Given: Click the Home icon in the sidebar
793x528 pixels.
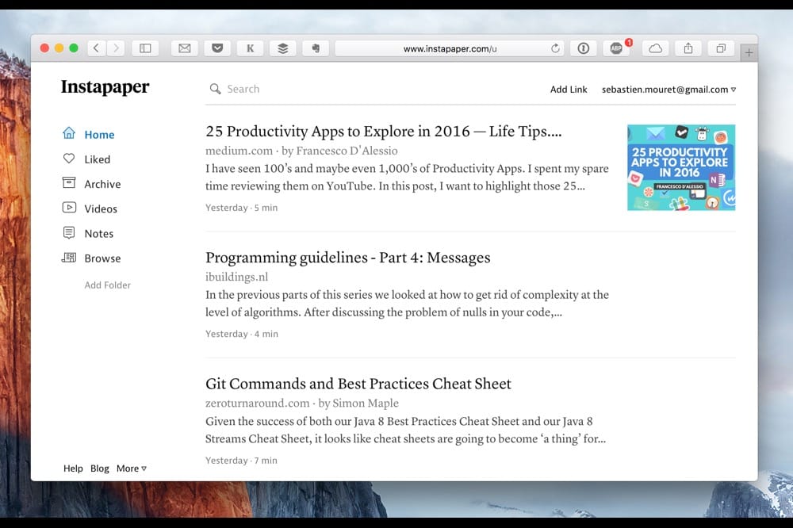Looking at the screenshot, I should [70, 134].
